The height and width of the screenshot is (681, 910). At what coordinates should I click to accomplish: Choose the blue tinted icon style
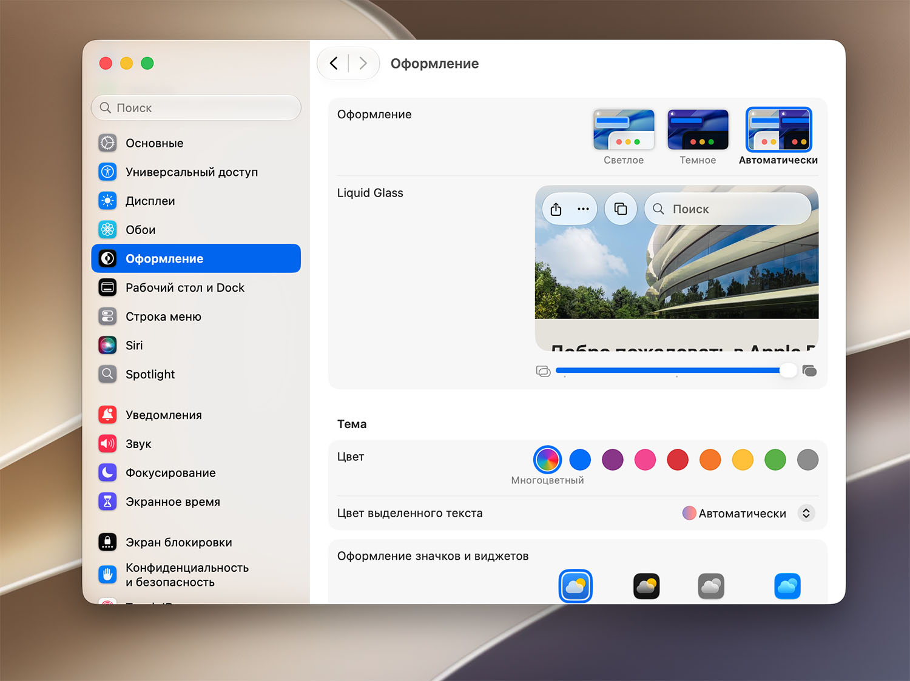coord(787,586)
